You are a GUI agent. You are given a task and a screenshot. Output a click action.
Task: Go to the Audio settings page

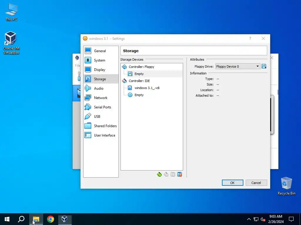[x=101, y=88]
